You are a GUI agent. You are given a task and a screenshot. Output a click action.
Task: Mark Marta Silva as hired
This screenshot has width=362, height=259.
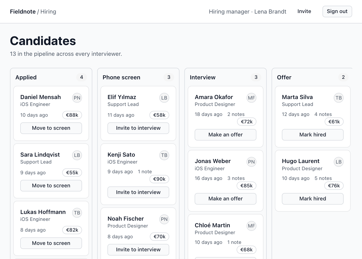[313, 135]
